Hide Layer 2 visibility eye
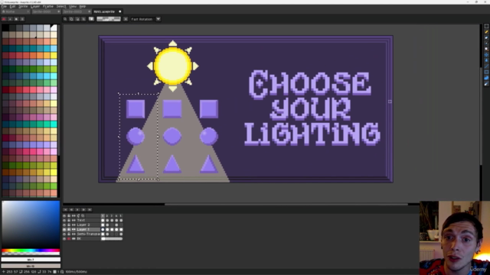 pyautogui.click(x=64, y=225)
